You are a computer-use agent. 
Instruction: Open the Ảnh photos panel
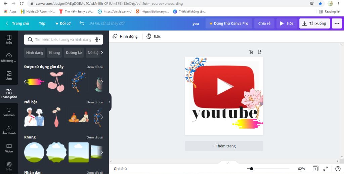pos(9,76)
